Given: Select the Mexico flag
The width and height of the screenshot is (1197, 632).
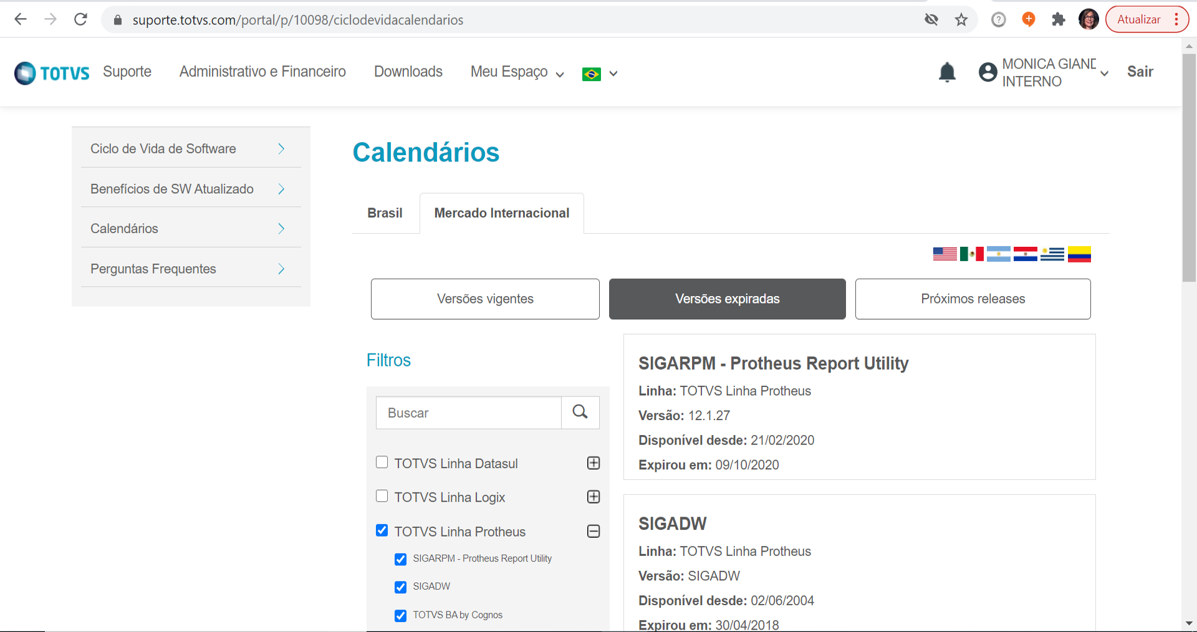Looking at the screenshot, I should coord(971,254).
